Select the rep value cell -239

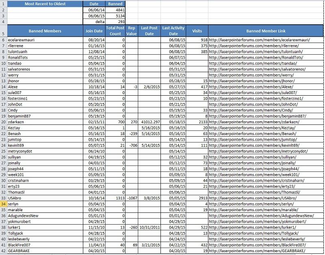pos(132,134)
